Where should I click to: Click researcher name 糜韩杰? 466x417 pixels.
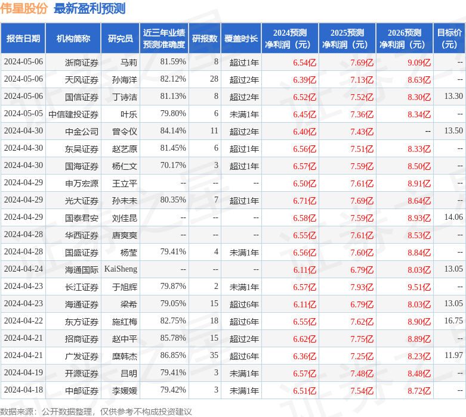pyautogui.click(x=125, y=356)
